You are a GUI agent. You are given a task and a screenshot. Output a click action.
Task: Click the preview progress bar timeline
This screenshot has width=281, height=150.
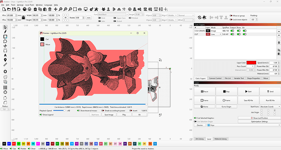93,104
